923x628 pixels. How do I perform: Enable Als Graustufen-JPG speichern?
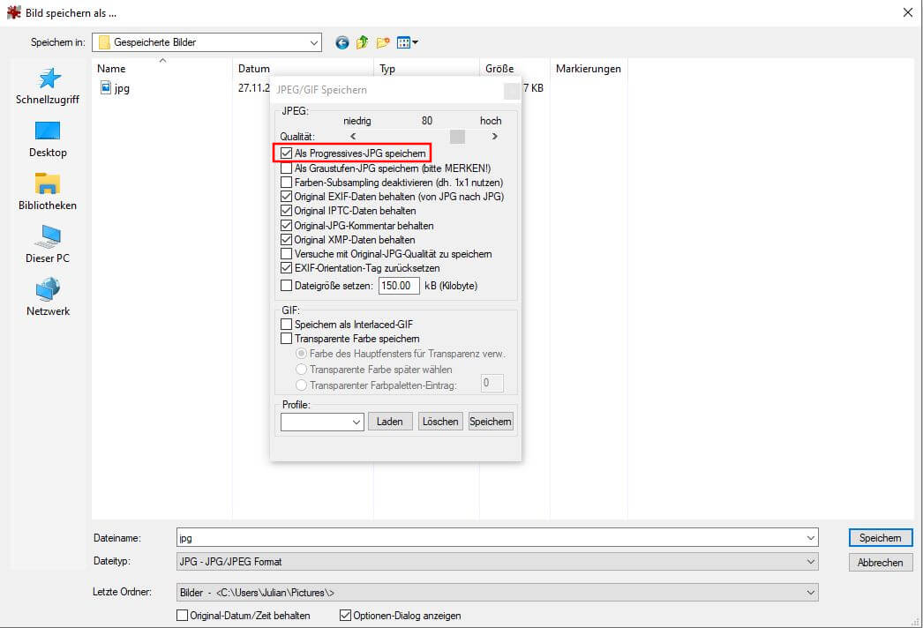tap(286, 168)
